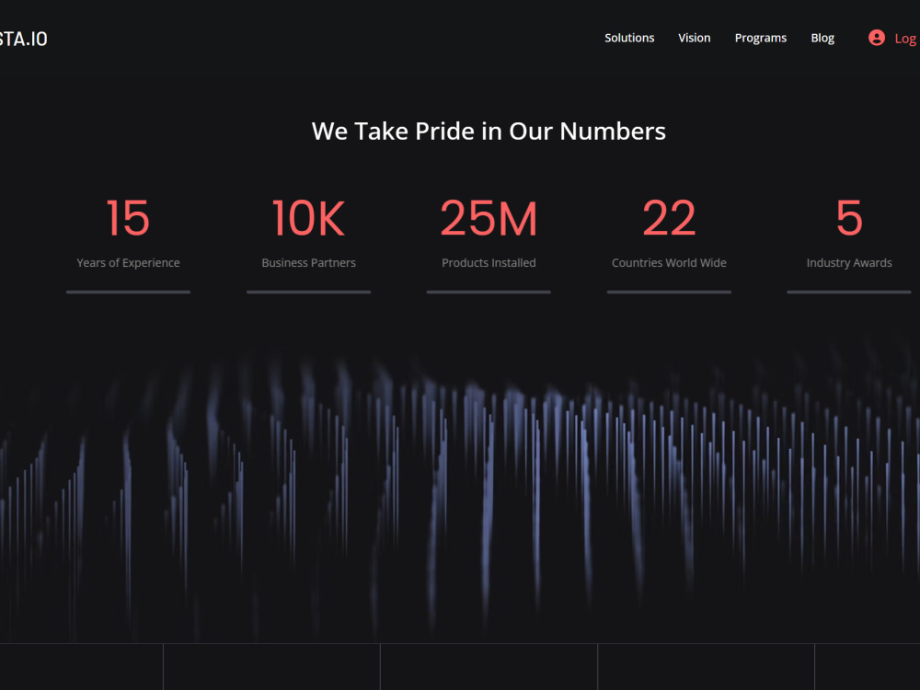
Task: Go to the Vision page
Action: (694, 38)
